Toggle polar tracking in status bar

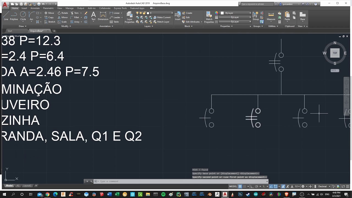click(257, 186)
